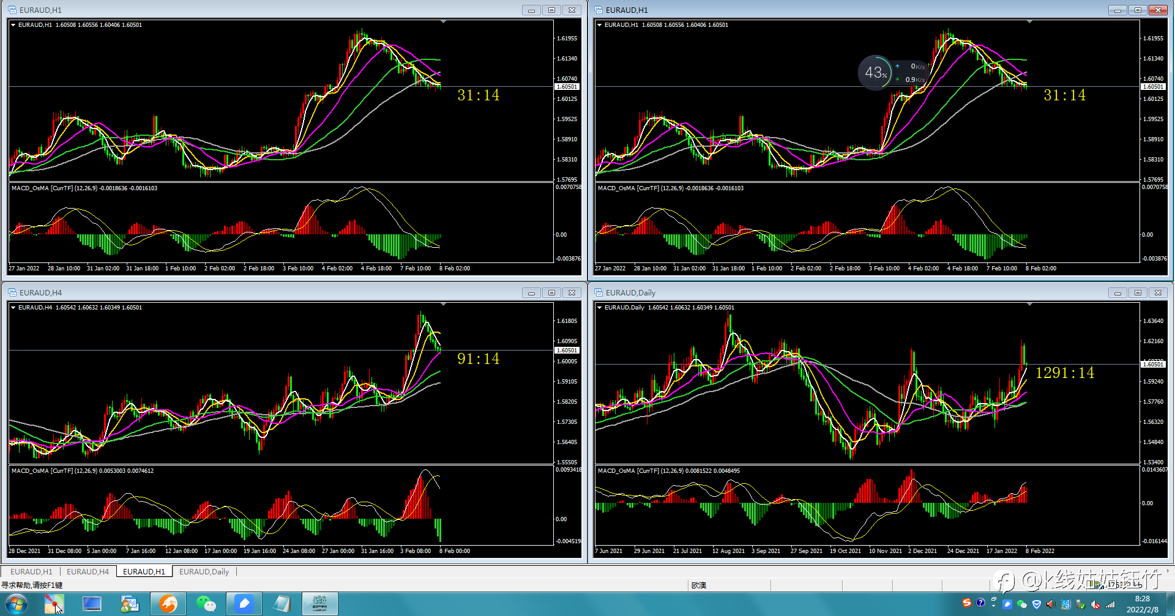Image resolution: width=1175 pixels, height=616 pixels.
Task: Click the 1291:14 countdown on Daily chart
Action: point(1065,373)
